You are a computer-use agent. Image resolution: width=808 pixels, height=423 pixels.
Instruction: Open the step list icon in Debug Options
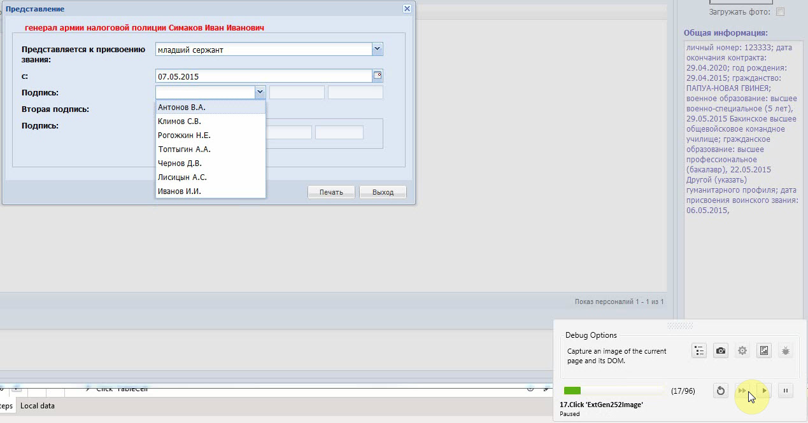[699, 350]
